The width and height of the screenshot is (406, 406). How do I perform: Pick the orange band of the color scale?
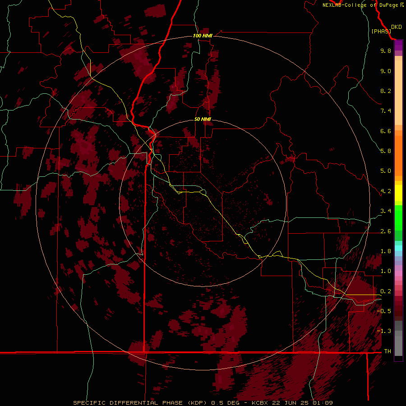click(x=398, y=156)
